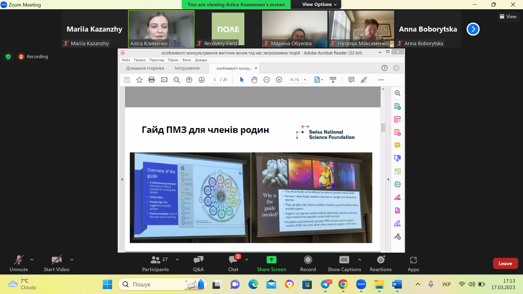Open Microsoft Word from taskbar
The width and height of the screenshot is (523, 294).
coord(397,284)
